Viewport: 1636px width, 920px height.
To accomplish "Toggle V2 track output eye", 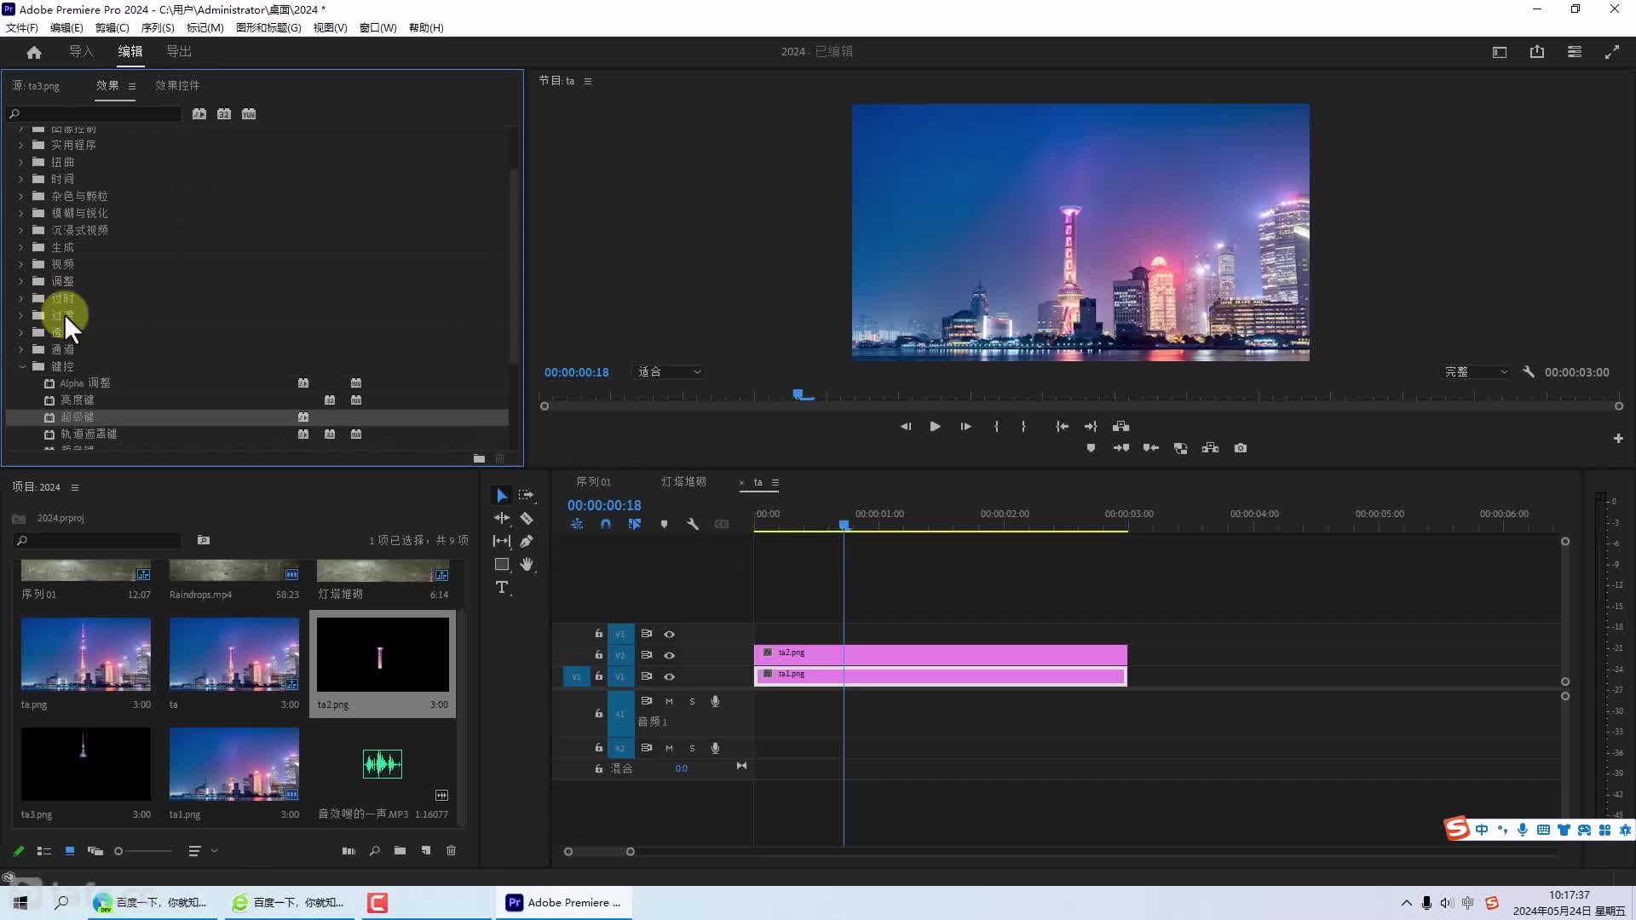I will coord(670,655).
